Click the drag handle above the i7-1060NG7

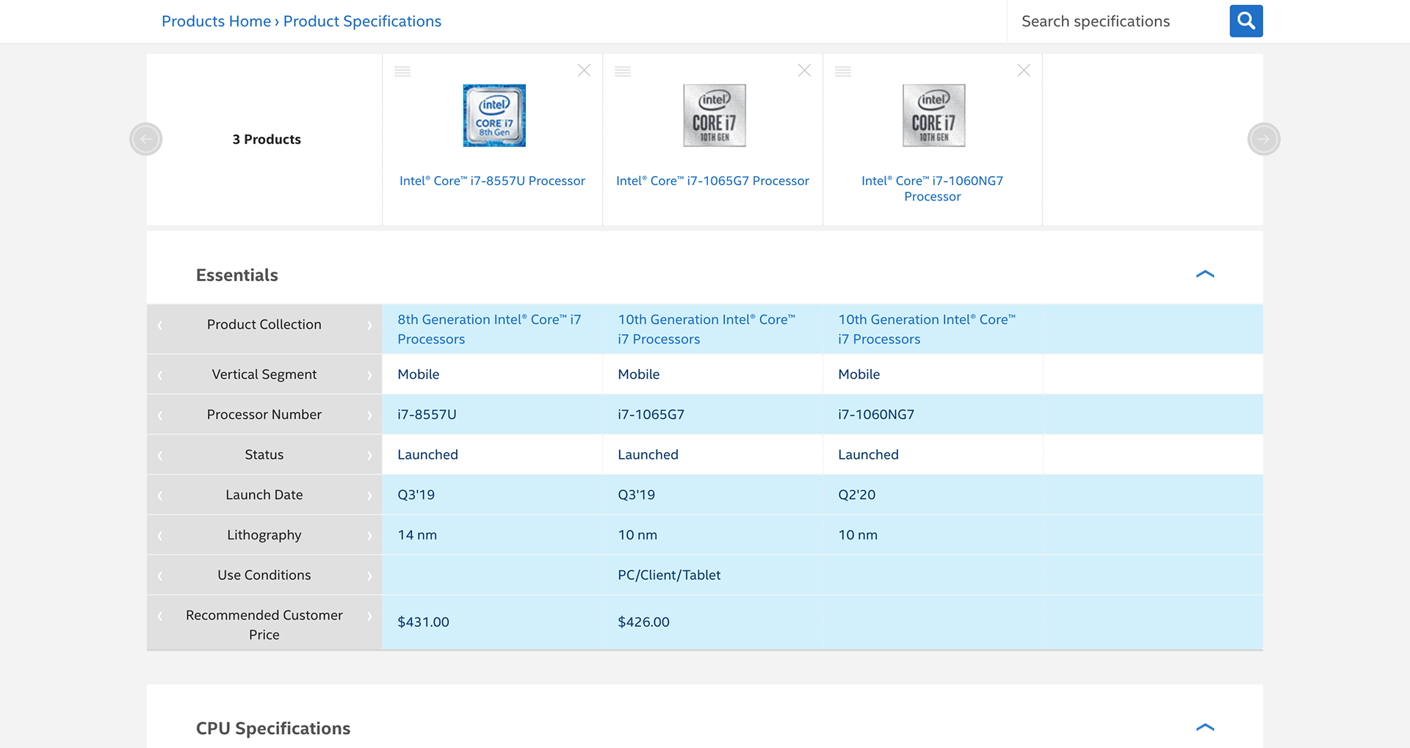(x=843, y=71)
